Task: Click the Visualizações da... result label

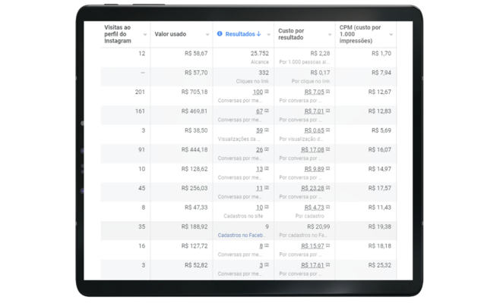Action: pyautogui.click(x=239, y=139)
